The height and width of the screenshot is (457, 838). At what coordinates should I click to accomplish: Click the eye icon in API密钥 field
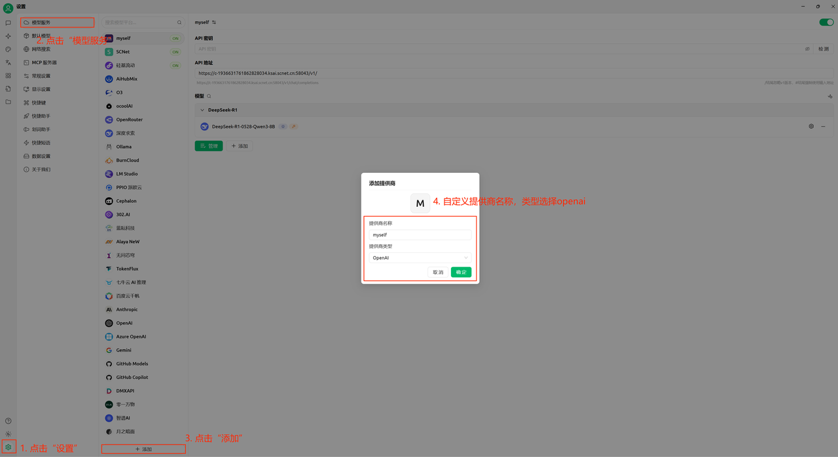click(x=807, y=49)
